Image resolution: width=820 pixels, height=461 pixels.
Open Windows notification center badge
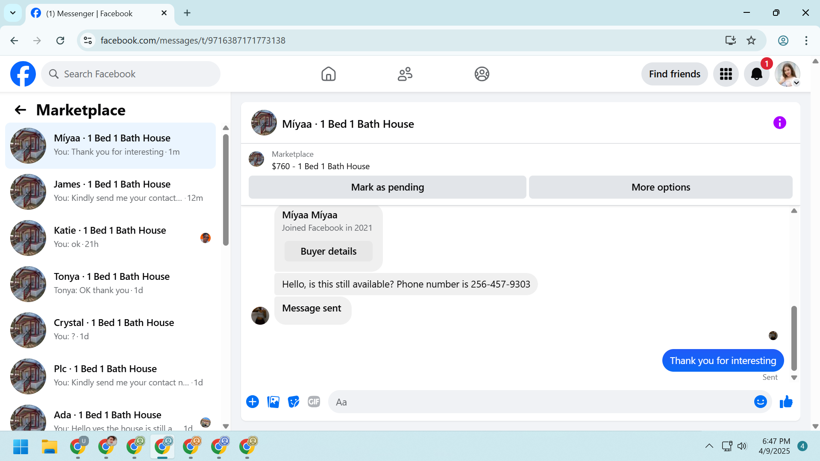(802, 446)
